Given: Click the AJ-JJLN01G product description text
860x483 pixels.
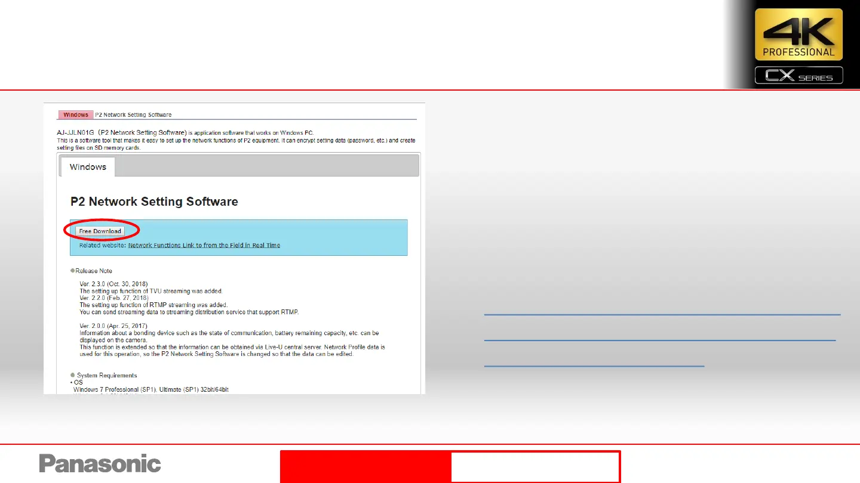Looking at the screenshot, I should [237, 140].
